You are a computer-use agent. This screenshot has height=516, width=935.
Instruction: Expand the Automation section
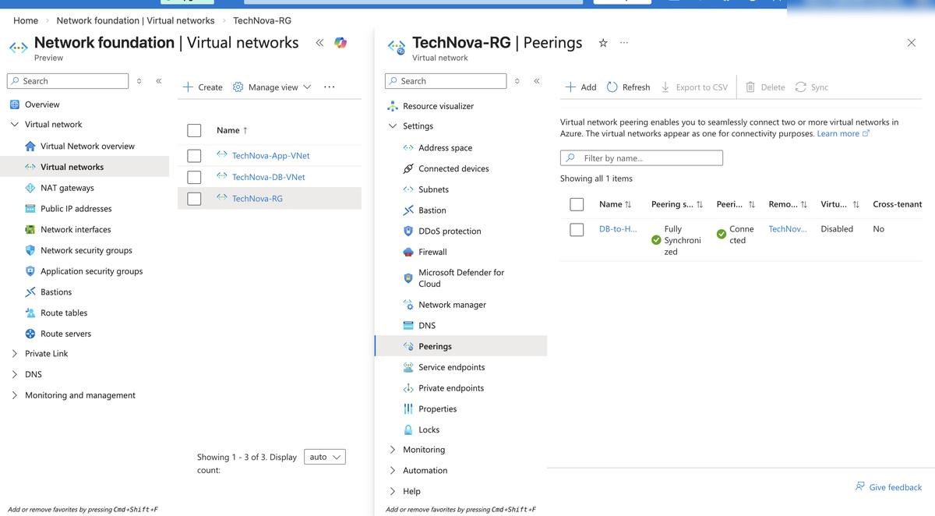(393, 471)
